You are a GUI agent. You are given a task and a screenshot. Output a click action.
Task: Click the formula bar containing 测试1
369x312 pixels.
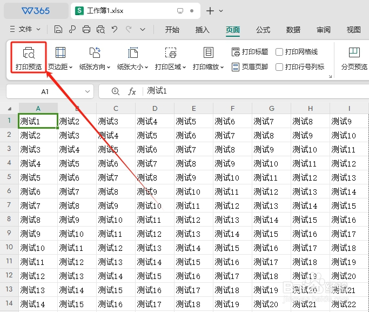pyautogui.click(x=257, y=91)
